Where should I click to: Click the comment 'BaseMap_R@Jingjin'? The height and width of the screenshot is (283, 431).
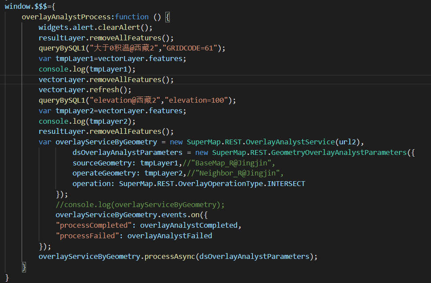[x=231, y=163]
